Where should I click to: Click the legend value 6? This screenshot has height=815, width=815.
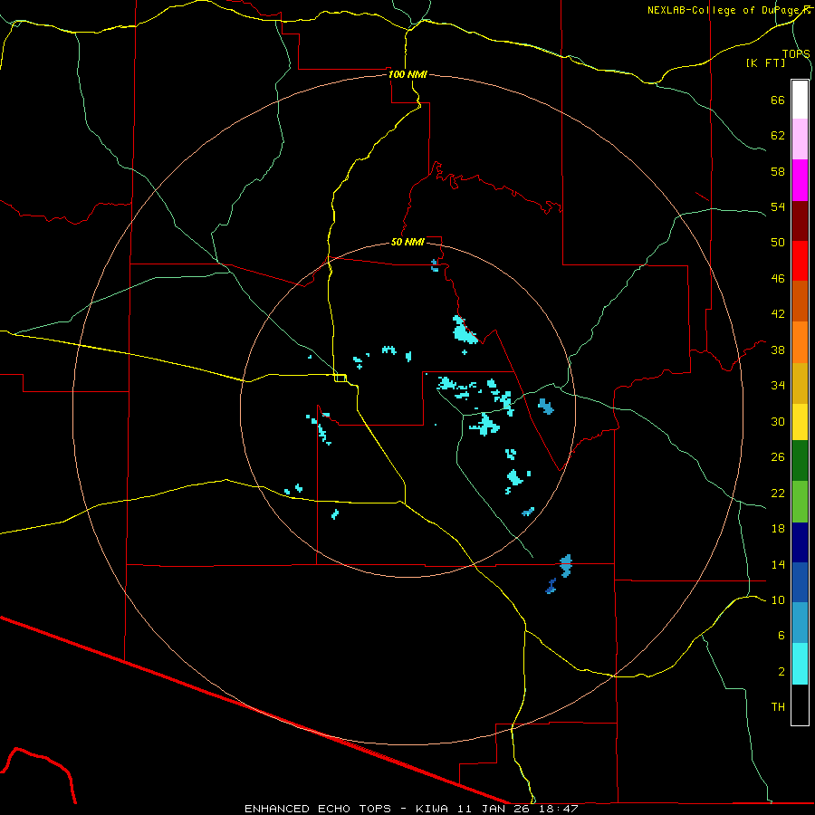pos(781,636)
